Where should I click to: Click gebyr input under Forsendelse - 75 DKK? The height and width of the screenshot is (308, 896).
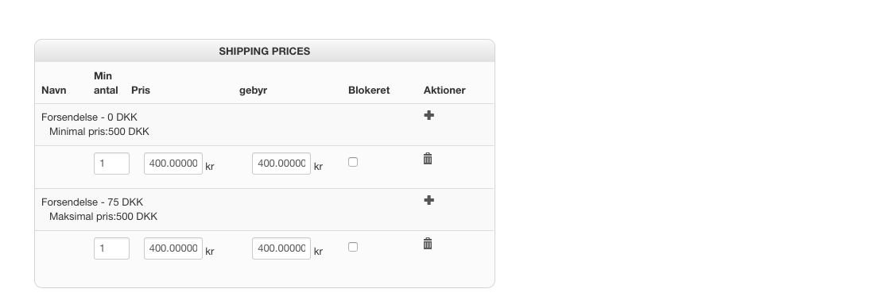click(281, 248)
